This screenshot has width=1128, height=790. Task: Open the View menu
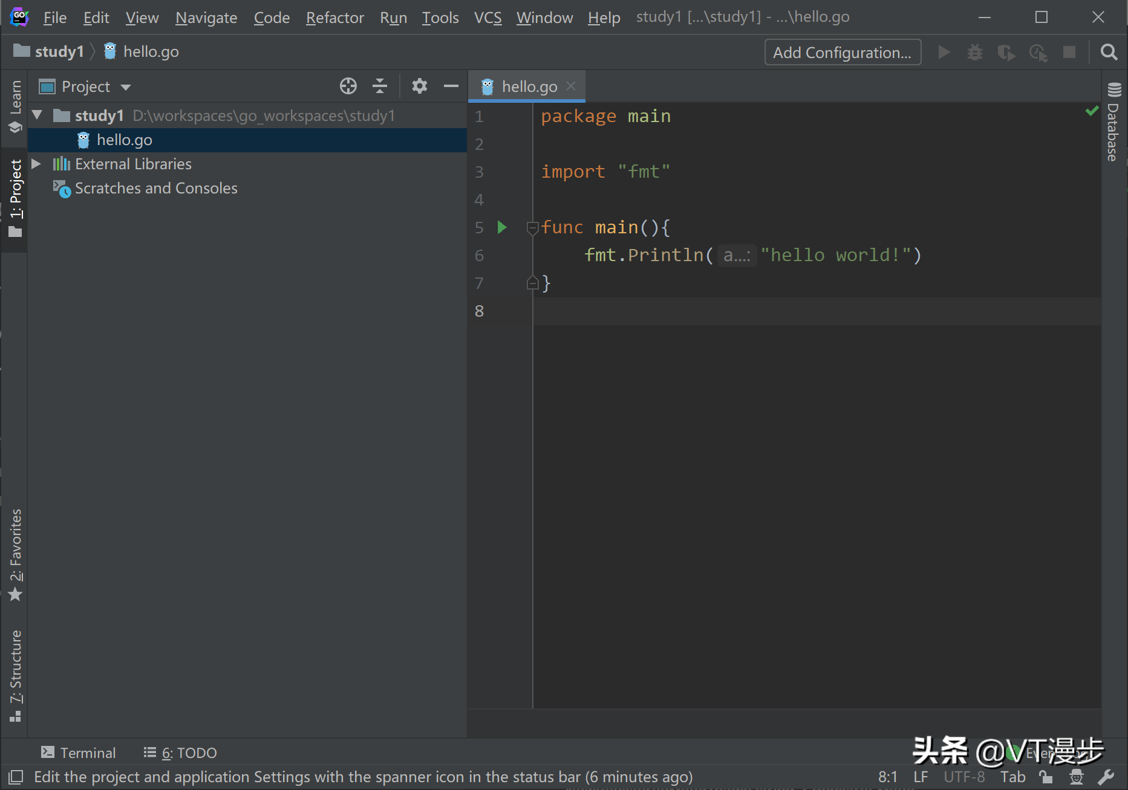(142, 18)
